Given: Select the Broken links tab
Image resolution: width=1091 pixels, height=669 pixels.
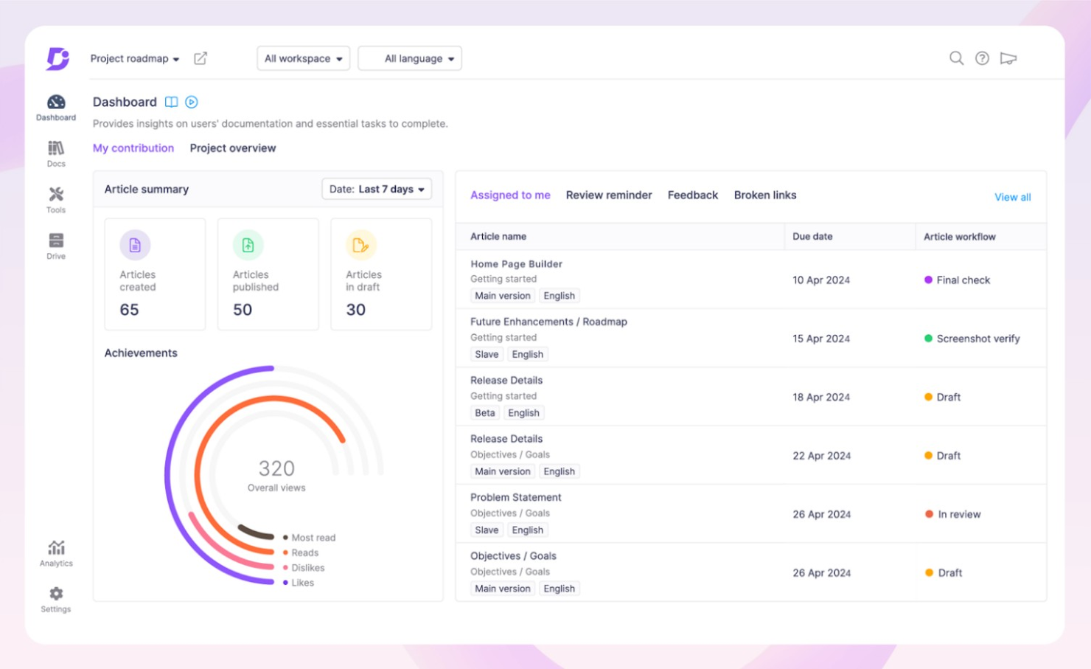Looking at the screenshot, I should 765,195.
